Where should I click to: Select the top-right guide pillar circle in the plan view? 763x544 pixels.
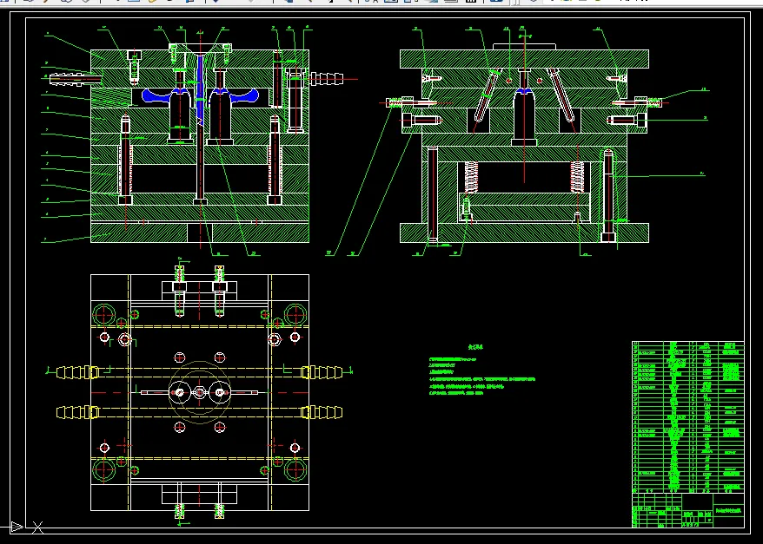[x=294, y=314]
